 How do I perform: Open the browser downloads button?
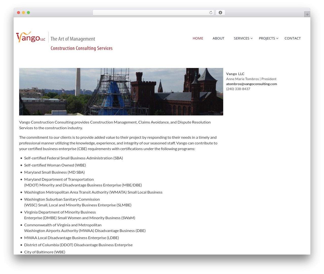pyautogui.click(x=220, y=13)
